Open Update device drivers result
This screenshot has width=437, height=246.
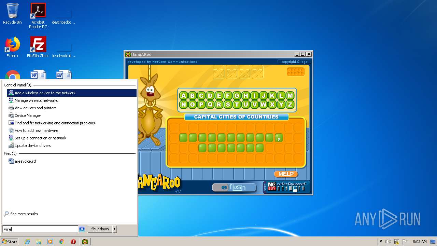[x=72, y=146]
